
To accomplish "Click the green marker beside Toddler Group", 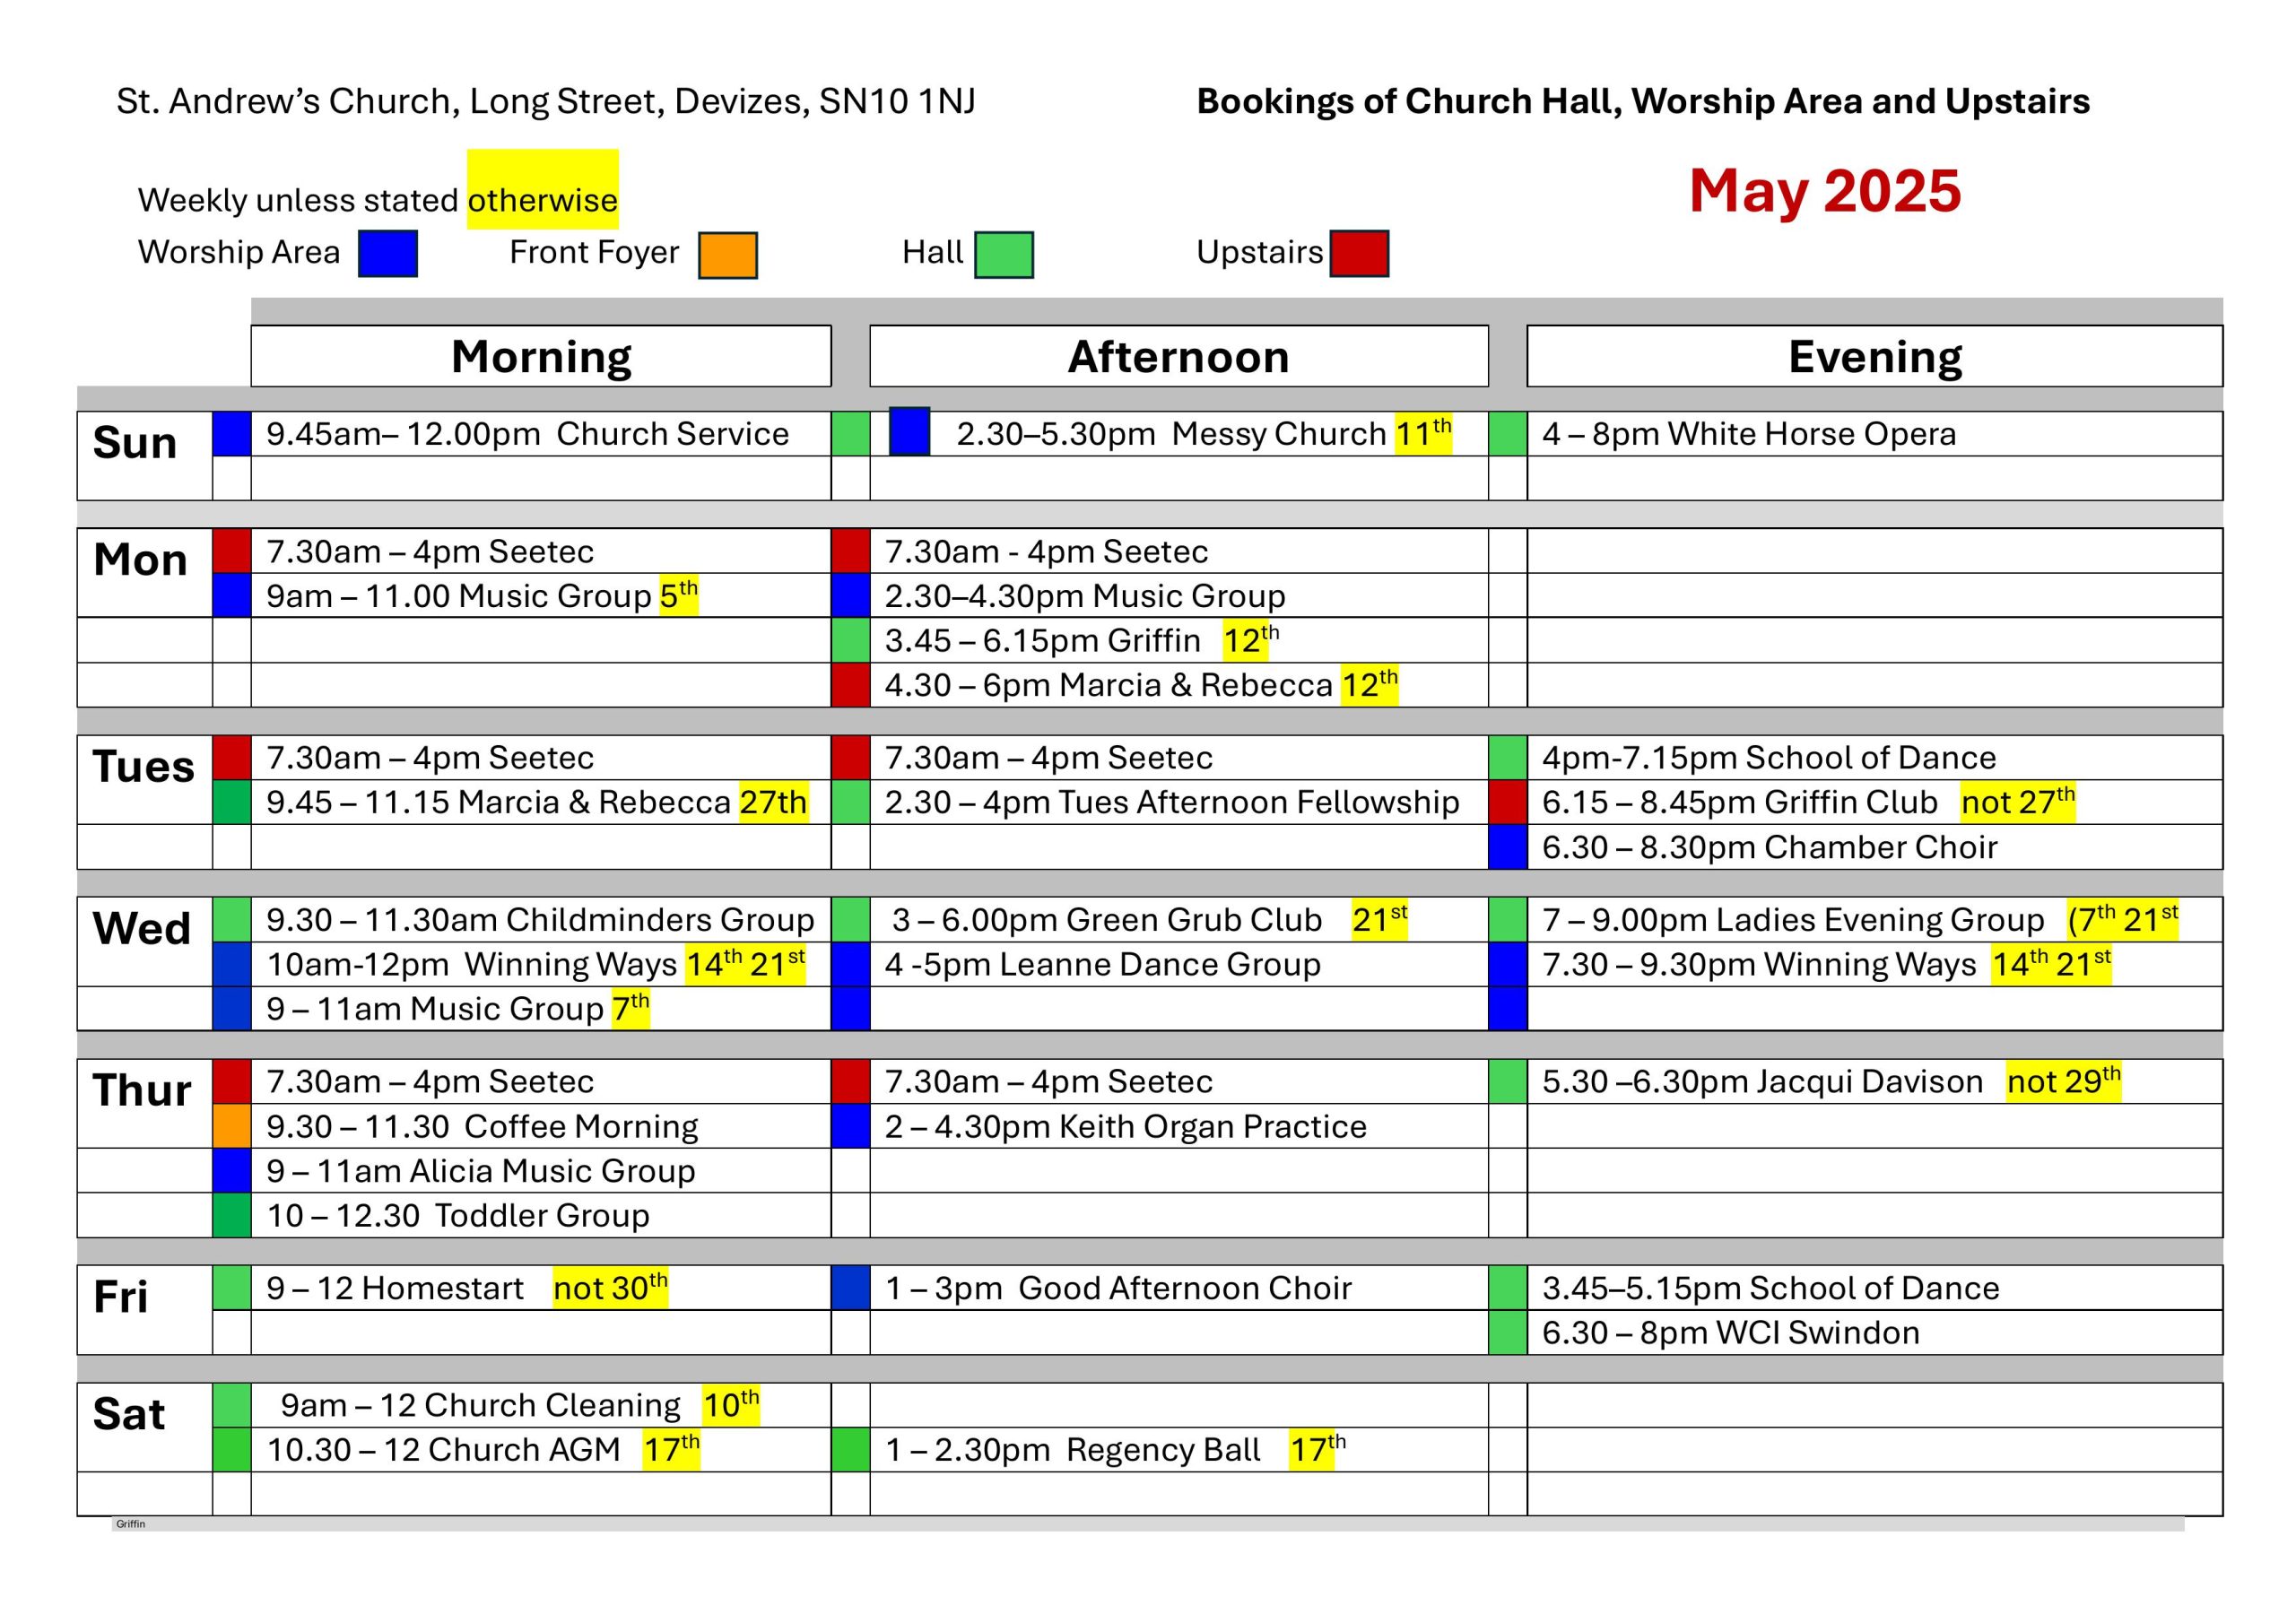I will coord(232,1215).
